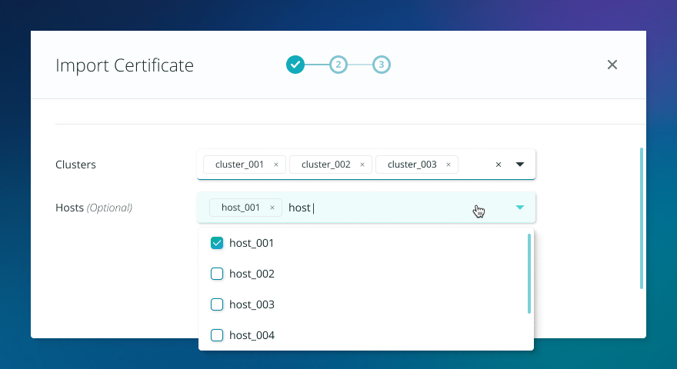
Task: Open the Clusters dropdown arrow
Action: pos(520,165)
